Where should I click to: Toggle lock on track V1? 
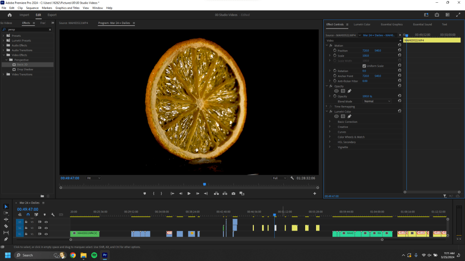(26, 234)
